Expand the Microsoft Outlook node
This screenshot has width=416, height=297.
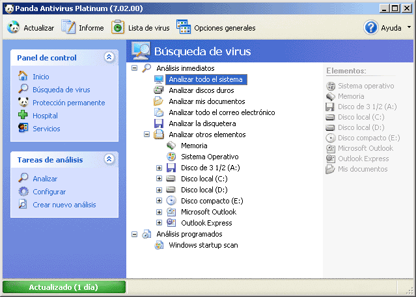coord(159,212)
